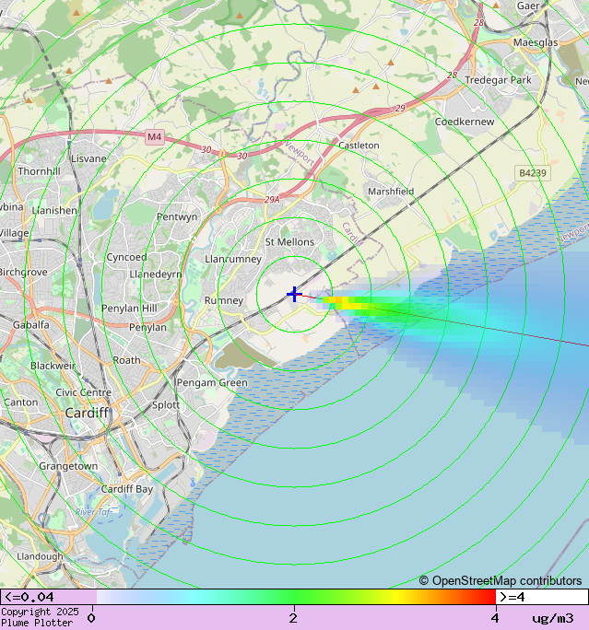Click the blue cross source marker
Viewport: 589px width, 630px height.
tap(294, 294)
